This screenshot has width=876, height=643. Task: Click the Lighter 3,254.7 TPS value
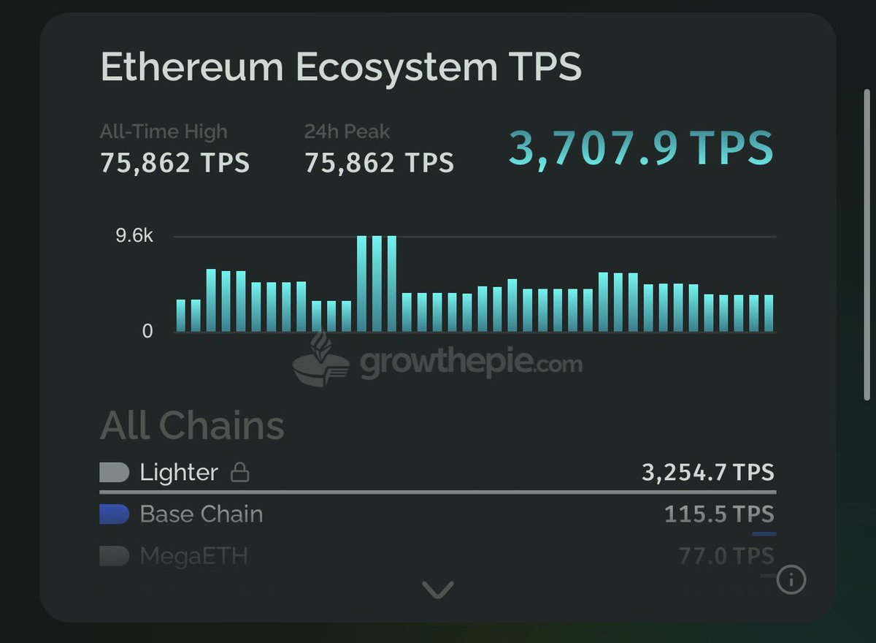707,473
